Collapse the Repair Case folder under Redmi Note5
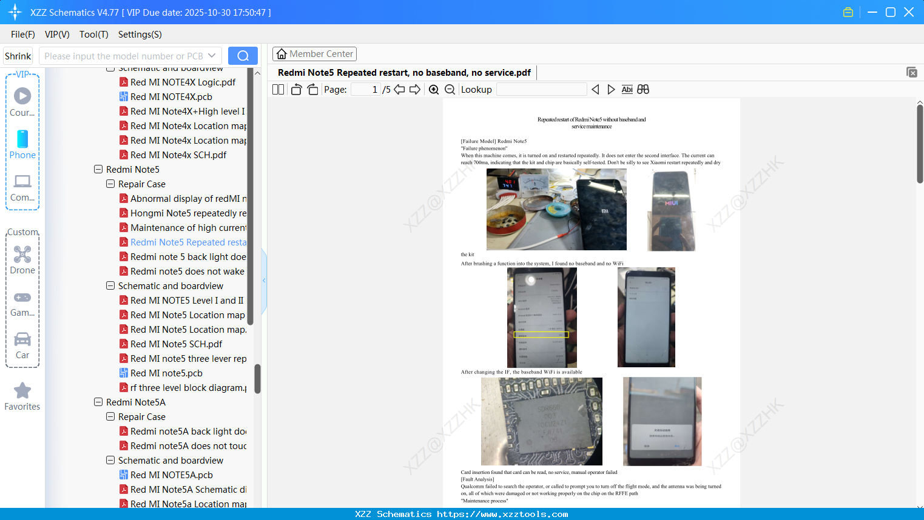 pyautogui.click(x=110, y=184)
